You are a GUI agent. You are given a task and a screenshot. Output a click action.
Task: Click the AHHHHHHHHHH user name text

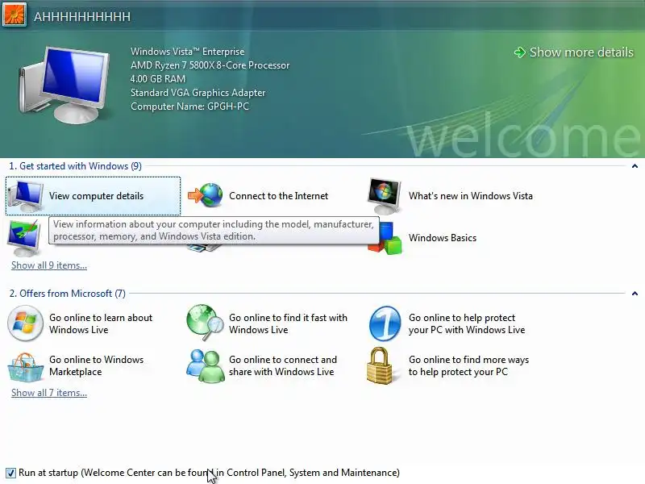[x=82, y=17]
